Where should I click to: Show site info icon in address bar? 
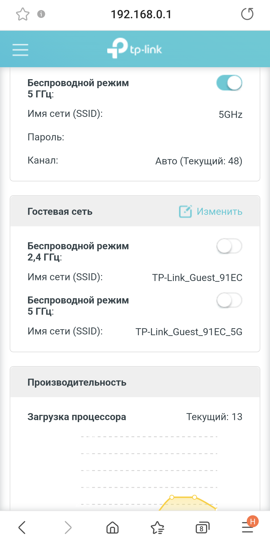(41, 14)
